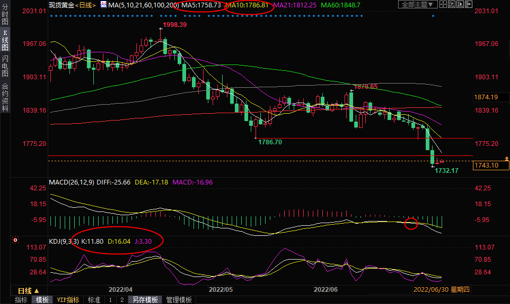
Task: Expand the 全部主题 dropdown
Action: pyautogui.click(x=416, y=5)
